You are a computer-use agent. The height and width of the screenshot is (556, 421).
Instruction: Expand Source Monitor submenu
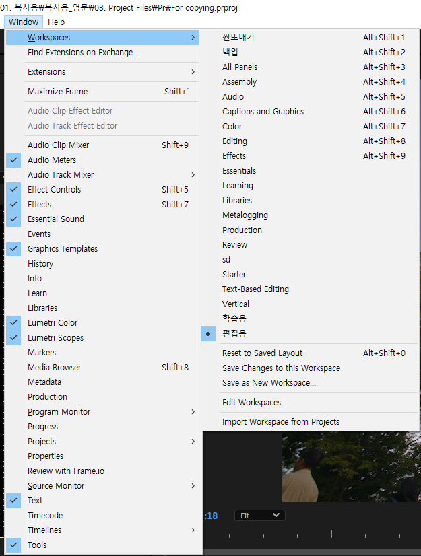pos(102,486)
